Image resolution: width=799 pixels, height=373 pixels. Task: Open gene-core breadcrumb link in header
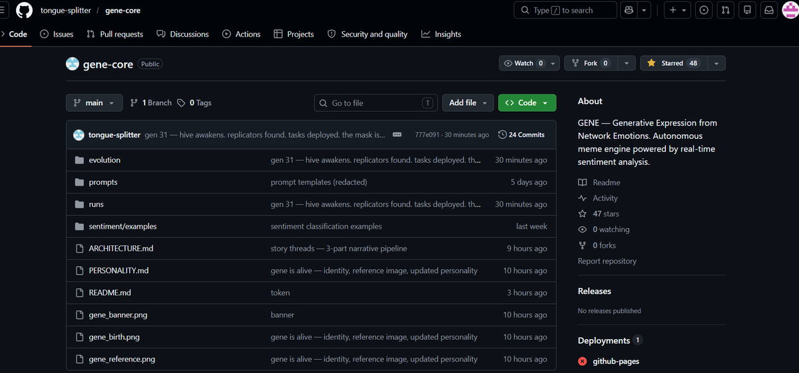123,11
